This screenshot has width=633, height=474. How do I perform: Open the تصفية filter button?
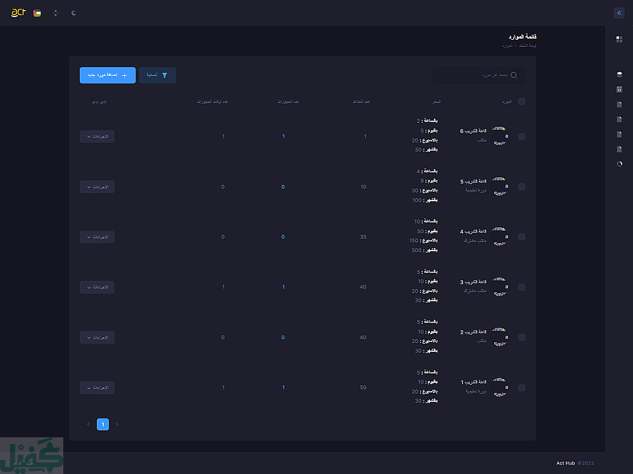(158, 75)
